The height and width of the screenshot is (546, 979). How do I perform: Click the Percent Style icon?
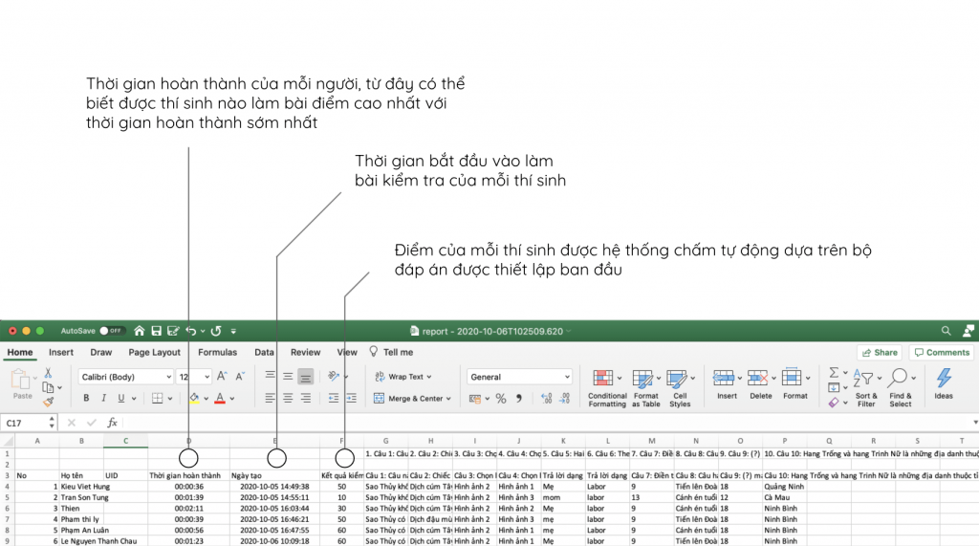pos(501,399)
